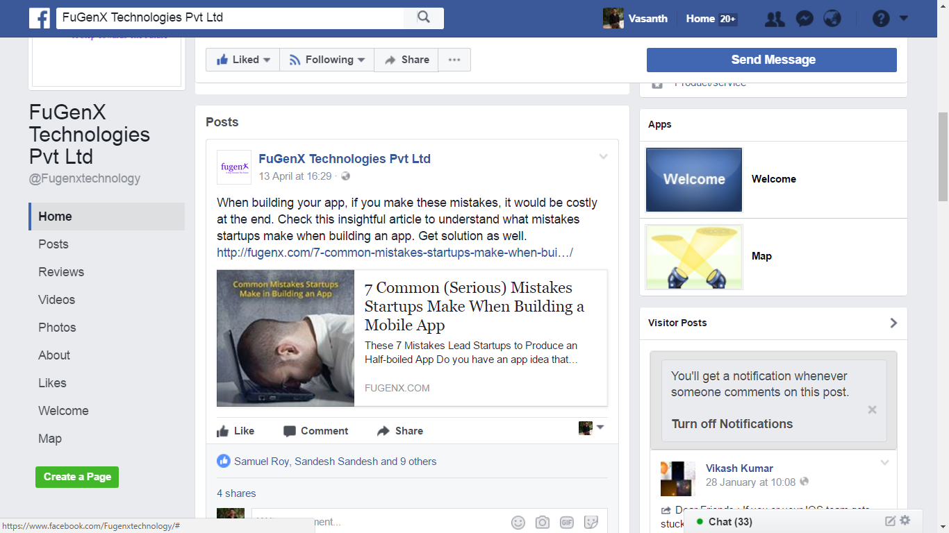Click the search magnifier button
949x533 pixels.
click(x=424, y=18)
